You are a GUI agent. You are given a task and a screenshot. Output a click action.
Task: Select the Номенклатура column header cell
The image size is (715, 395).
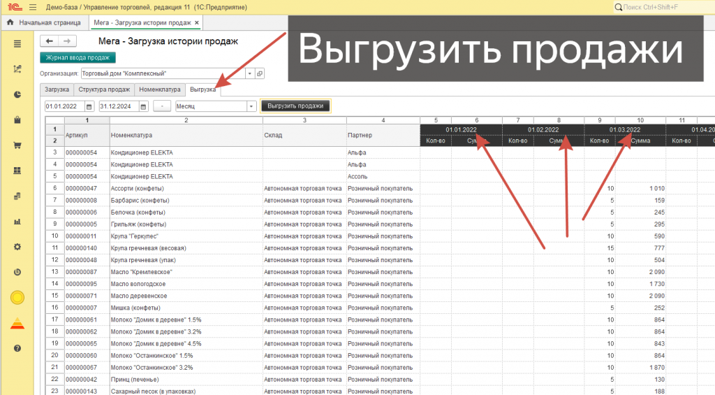[186, 135]
